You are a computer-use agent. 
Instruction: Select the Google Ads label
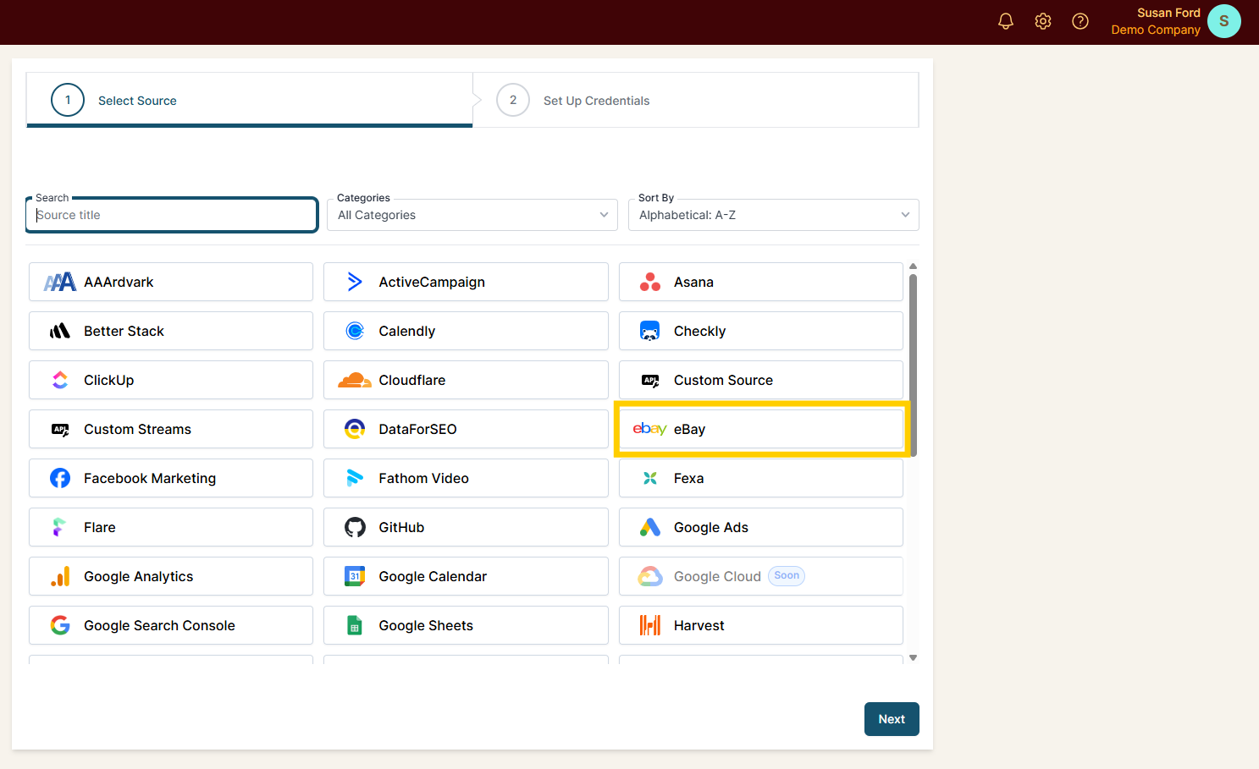click(x=711, y=527)
